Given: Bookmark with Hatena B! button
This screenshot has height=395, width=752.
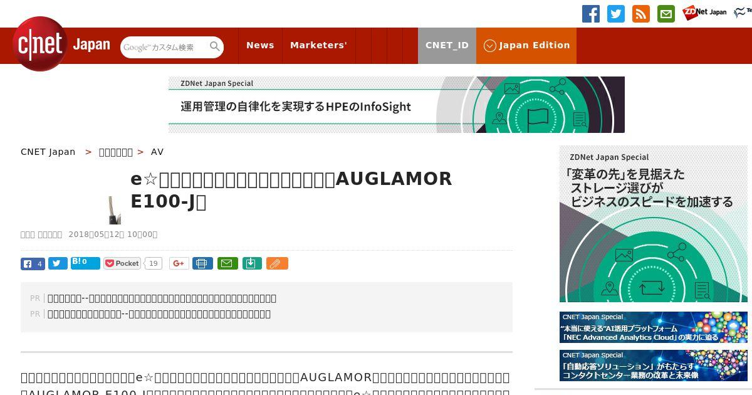Looking at the screenshot, I should click(85, 263).
